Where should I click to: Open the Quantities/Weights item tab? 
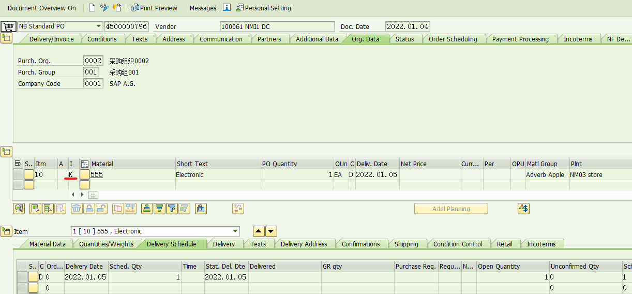coord(106,244)
